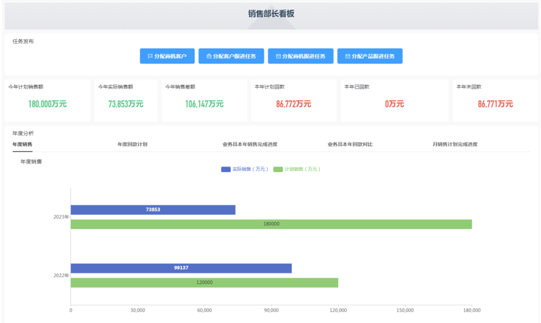The width and height of the screenshot is (541, 323).
Task: Show the 月销售计划完成进度 tab
Action: click(455, 145)
